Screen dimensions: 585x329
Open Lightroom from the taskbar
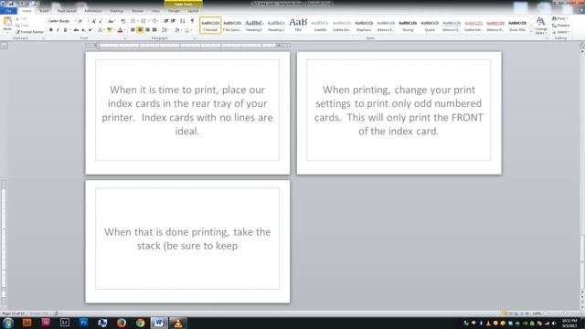point(65,323)
